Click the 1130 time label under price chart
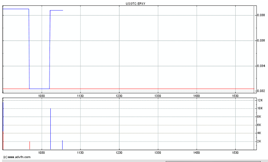Viewport: 268px width, 162px height. click(x=80, y=96)
